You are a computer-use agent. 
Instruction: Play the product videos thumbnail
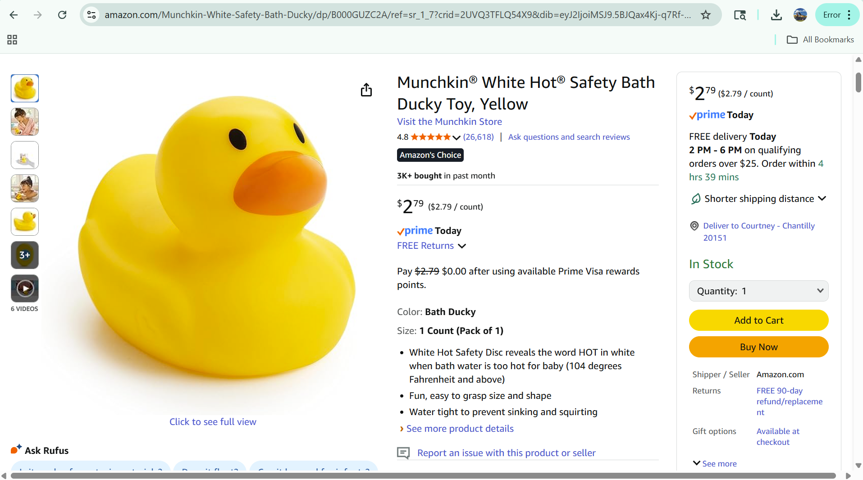click(x=25, y=288)
